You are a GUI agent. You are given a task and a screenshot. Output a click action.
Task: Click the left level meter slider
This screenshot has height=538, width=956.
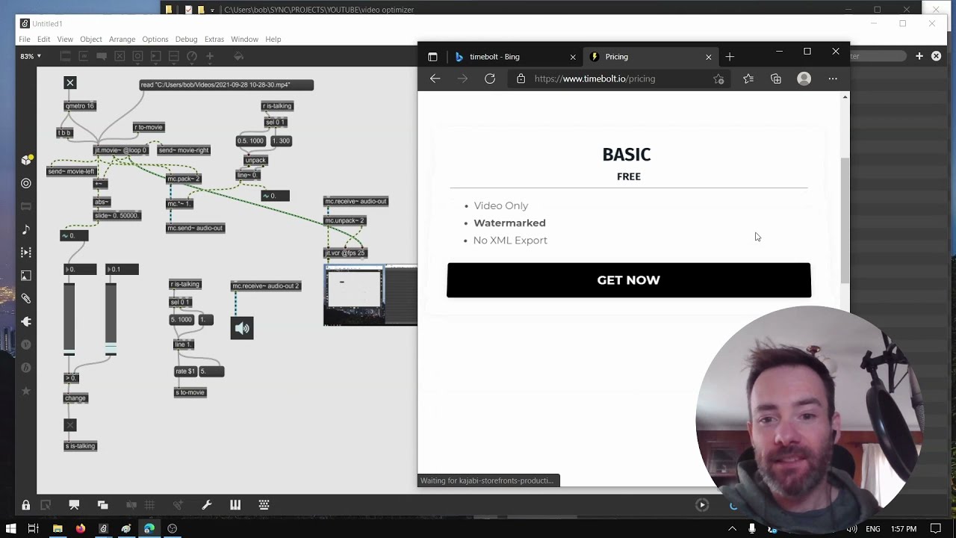coord(69,319)
